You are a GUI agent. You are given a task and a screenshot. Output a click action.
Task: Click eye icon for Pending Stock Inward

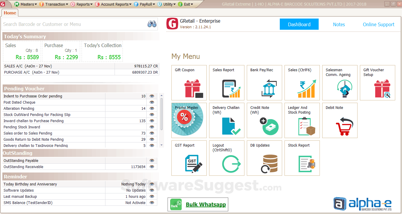152,127
